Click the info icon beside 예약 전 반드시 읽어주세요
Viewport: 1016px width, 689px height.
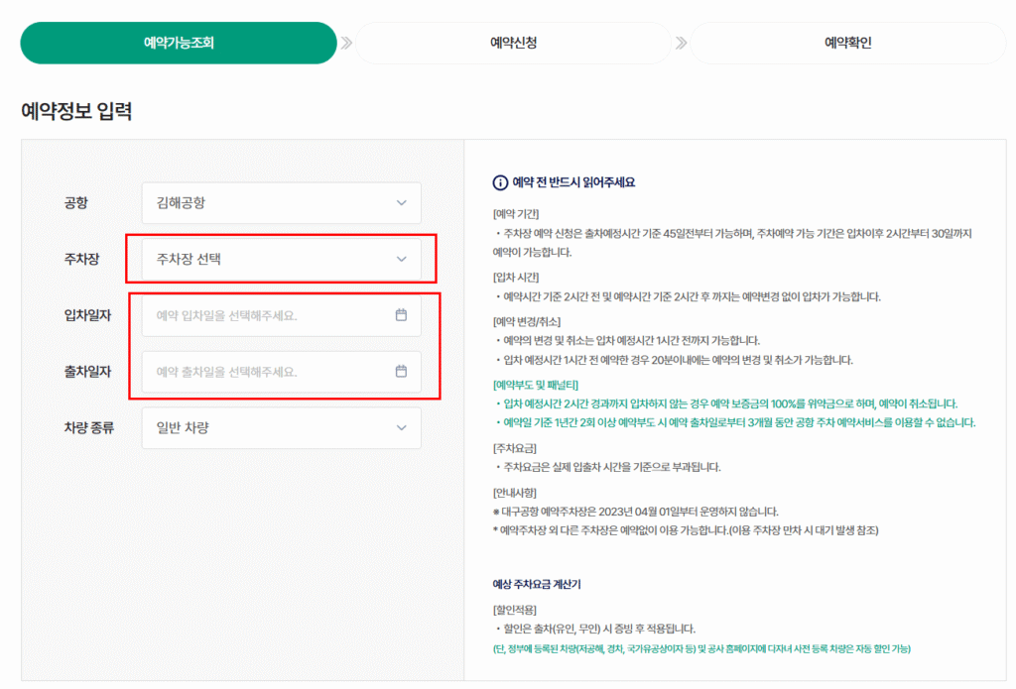(500, 182)
